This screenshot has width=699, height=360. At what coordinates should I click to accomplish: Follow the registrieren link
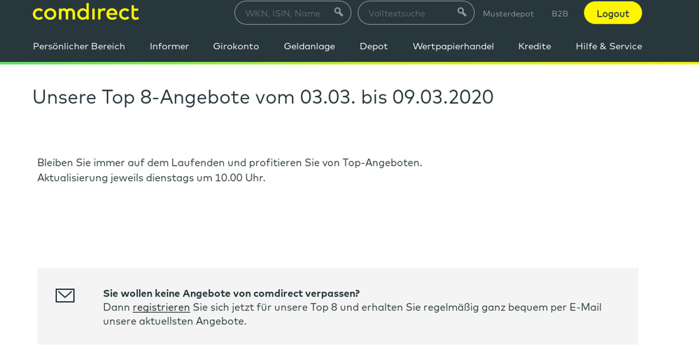point(161,307)
